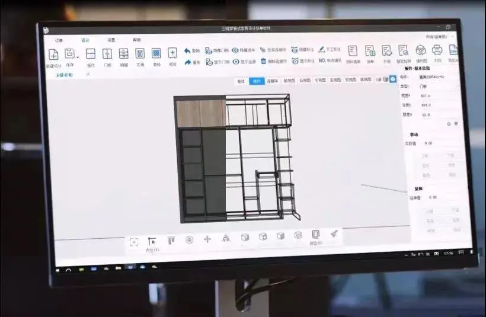The image size is (486, 317).
Task: Click the new design (新建设计) icon
Action: click(x=53, y=55)
